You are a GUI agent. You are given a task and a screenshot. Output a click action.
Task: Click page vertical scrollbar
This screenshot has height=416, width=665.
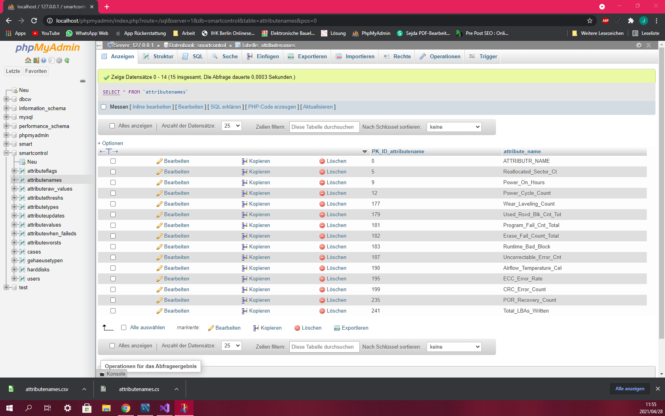click(x=661, y=194)
